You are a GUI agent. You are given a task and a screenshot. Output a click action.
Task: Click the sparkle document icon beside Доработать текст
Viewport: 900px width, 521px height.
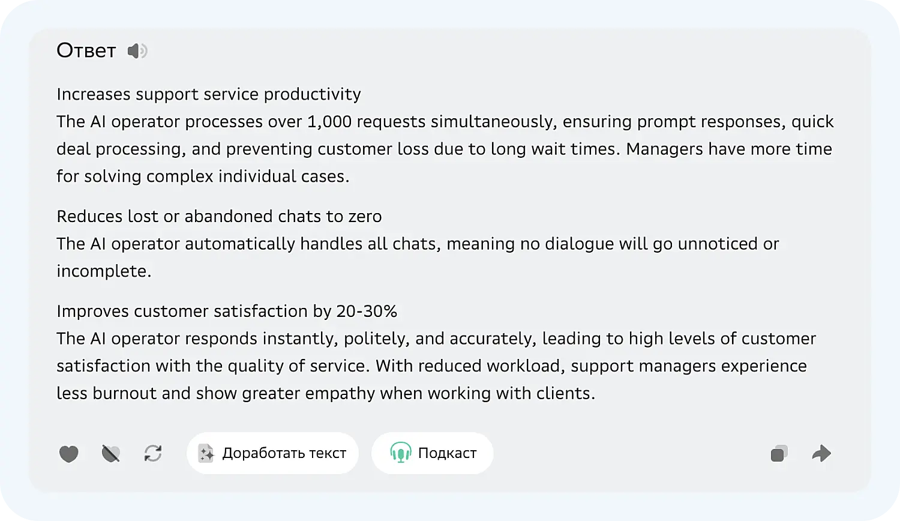[206, 453]
